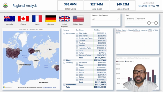Select the Germany flag

click(x=51, y=19)
